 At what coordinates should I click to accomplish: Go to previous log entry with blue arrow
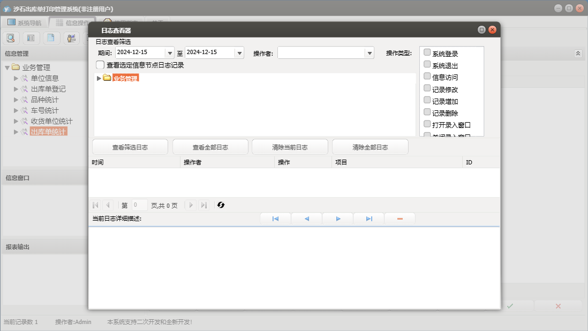tap(306, 219)
